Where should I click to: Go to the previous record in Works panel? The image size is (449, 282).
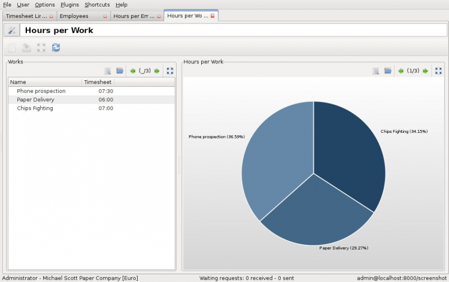tap(132, 71)
